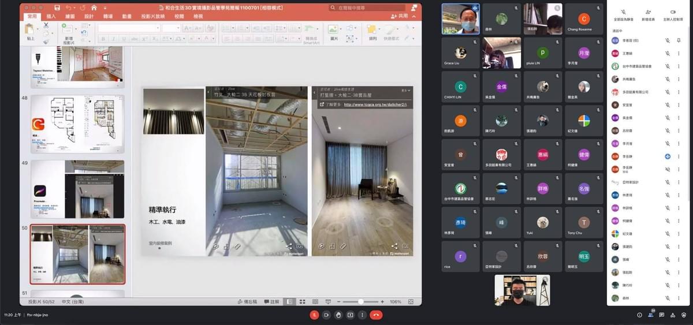Open the 投影片放映 (Slide Show) ribbon tab
Image resolution: width=693 pixels, height=325 pixels.
coord(153,17)
